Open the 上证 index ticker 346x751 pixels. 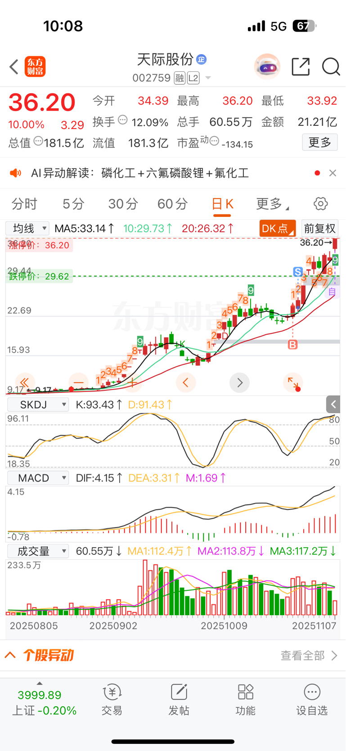[x=44, y=703]
